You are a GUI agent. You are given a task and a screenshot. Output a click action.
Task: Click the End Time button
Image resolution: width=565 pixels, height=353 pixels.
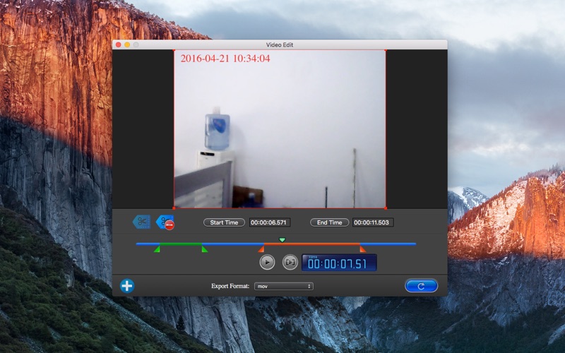point(329,222)
